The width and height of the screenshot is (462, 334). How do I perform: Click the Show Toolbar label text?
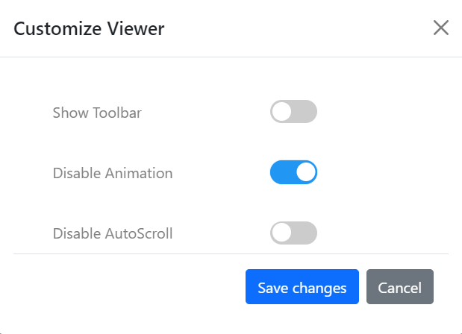point(97,113)
